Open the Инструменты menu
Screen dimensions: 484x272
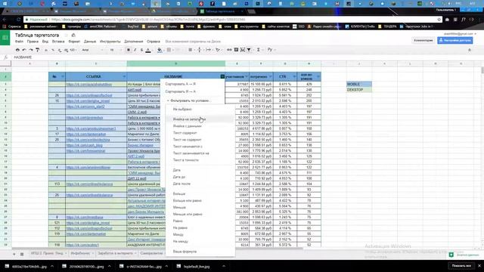(x=110, y=42)
